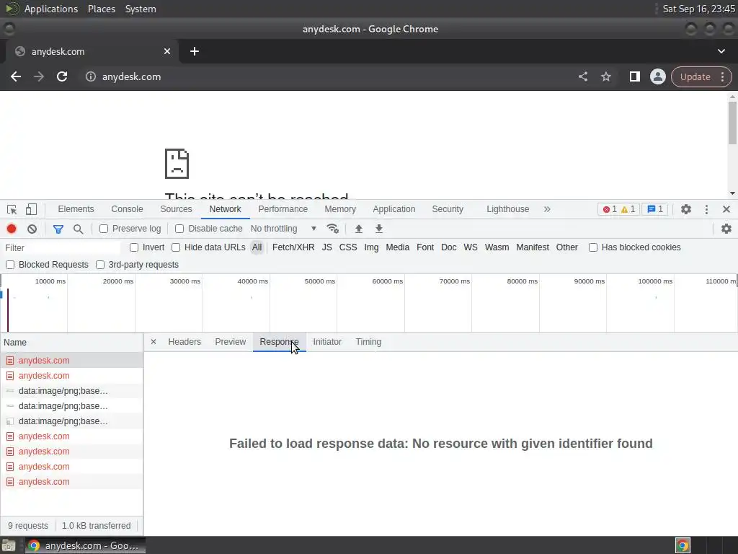Filter requests by Fetch/XHR
738x554 pixels.
pos(293,248)
